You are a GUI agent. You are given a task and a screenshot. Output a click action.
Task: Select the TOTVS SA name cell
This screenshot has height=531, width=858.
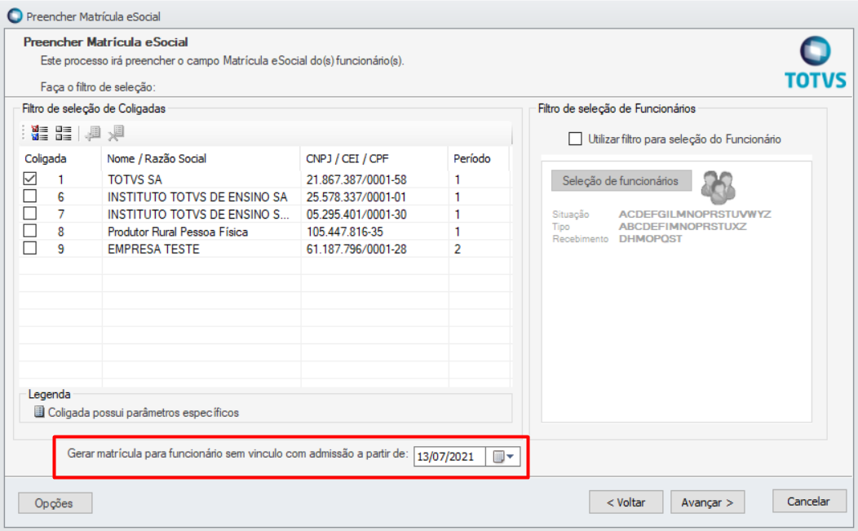pyautogui.click(x=201, y=179)
